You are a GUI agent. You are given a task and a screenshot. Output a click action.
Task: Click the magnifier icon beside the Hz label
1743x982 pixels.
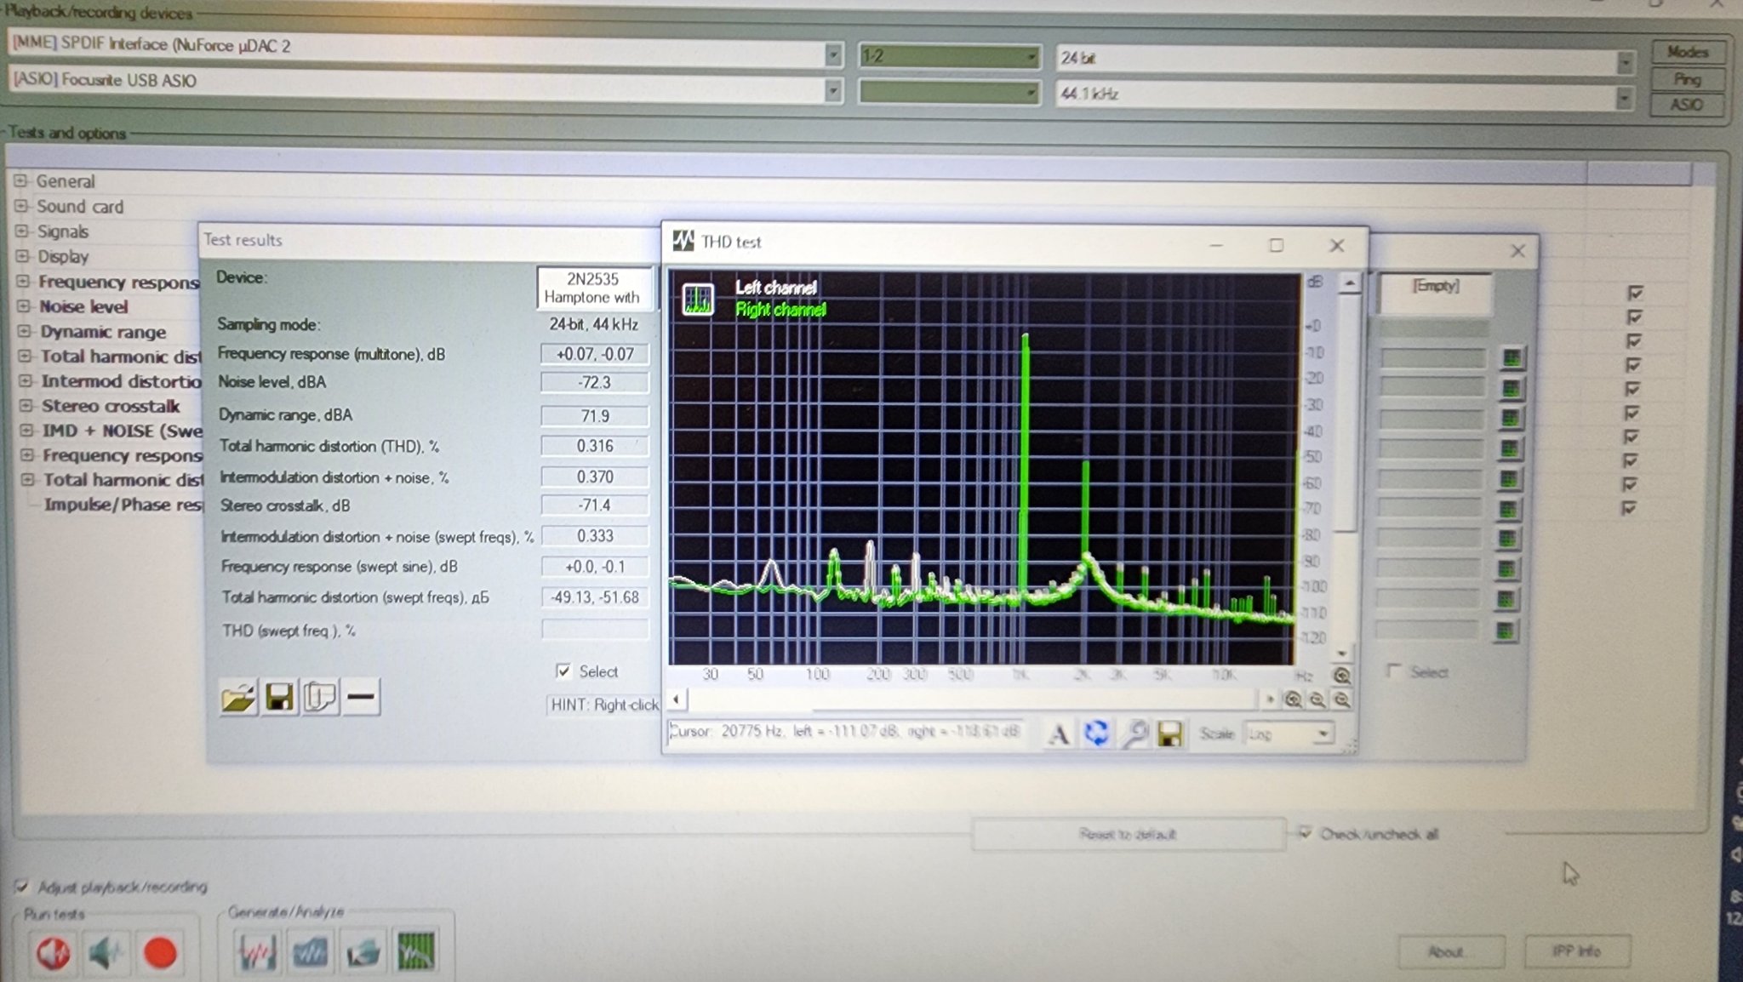tap(1341, 676)
